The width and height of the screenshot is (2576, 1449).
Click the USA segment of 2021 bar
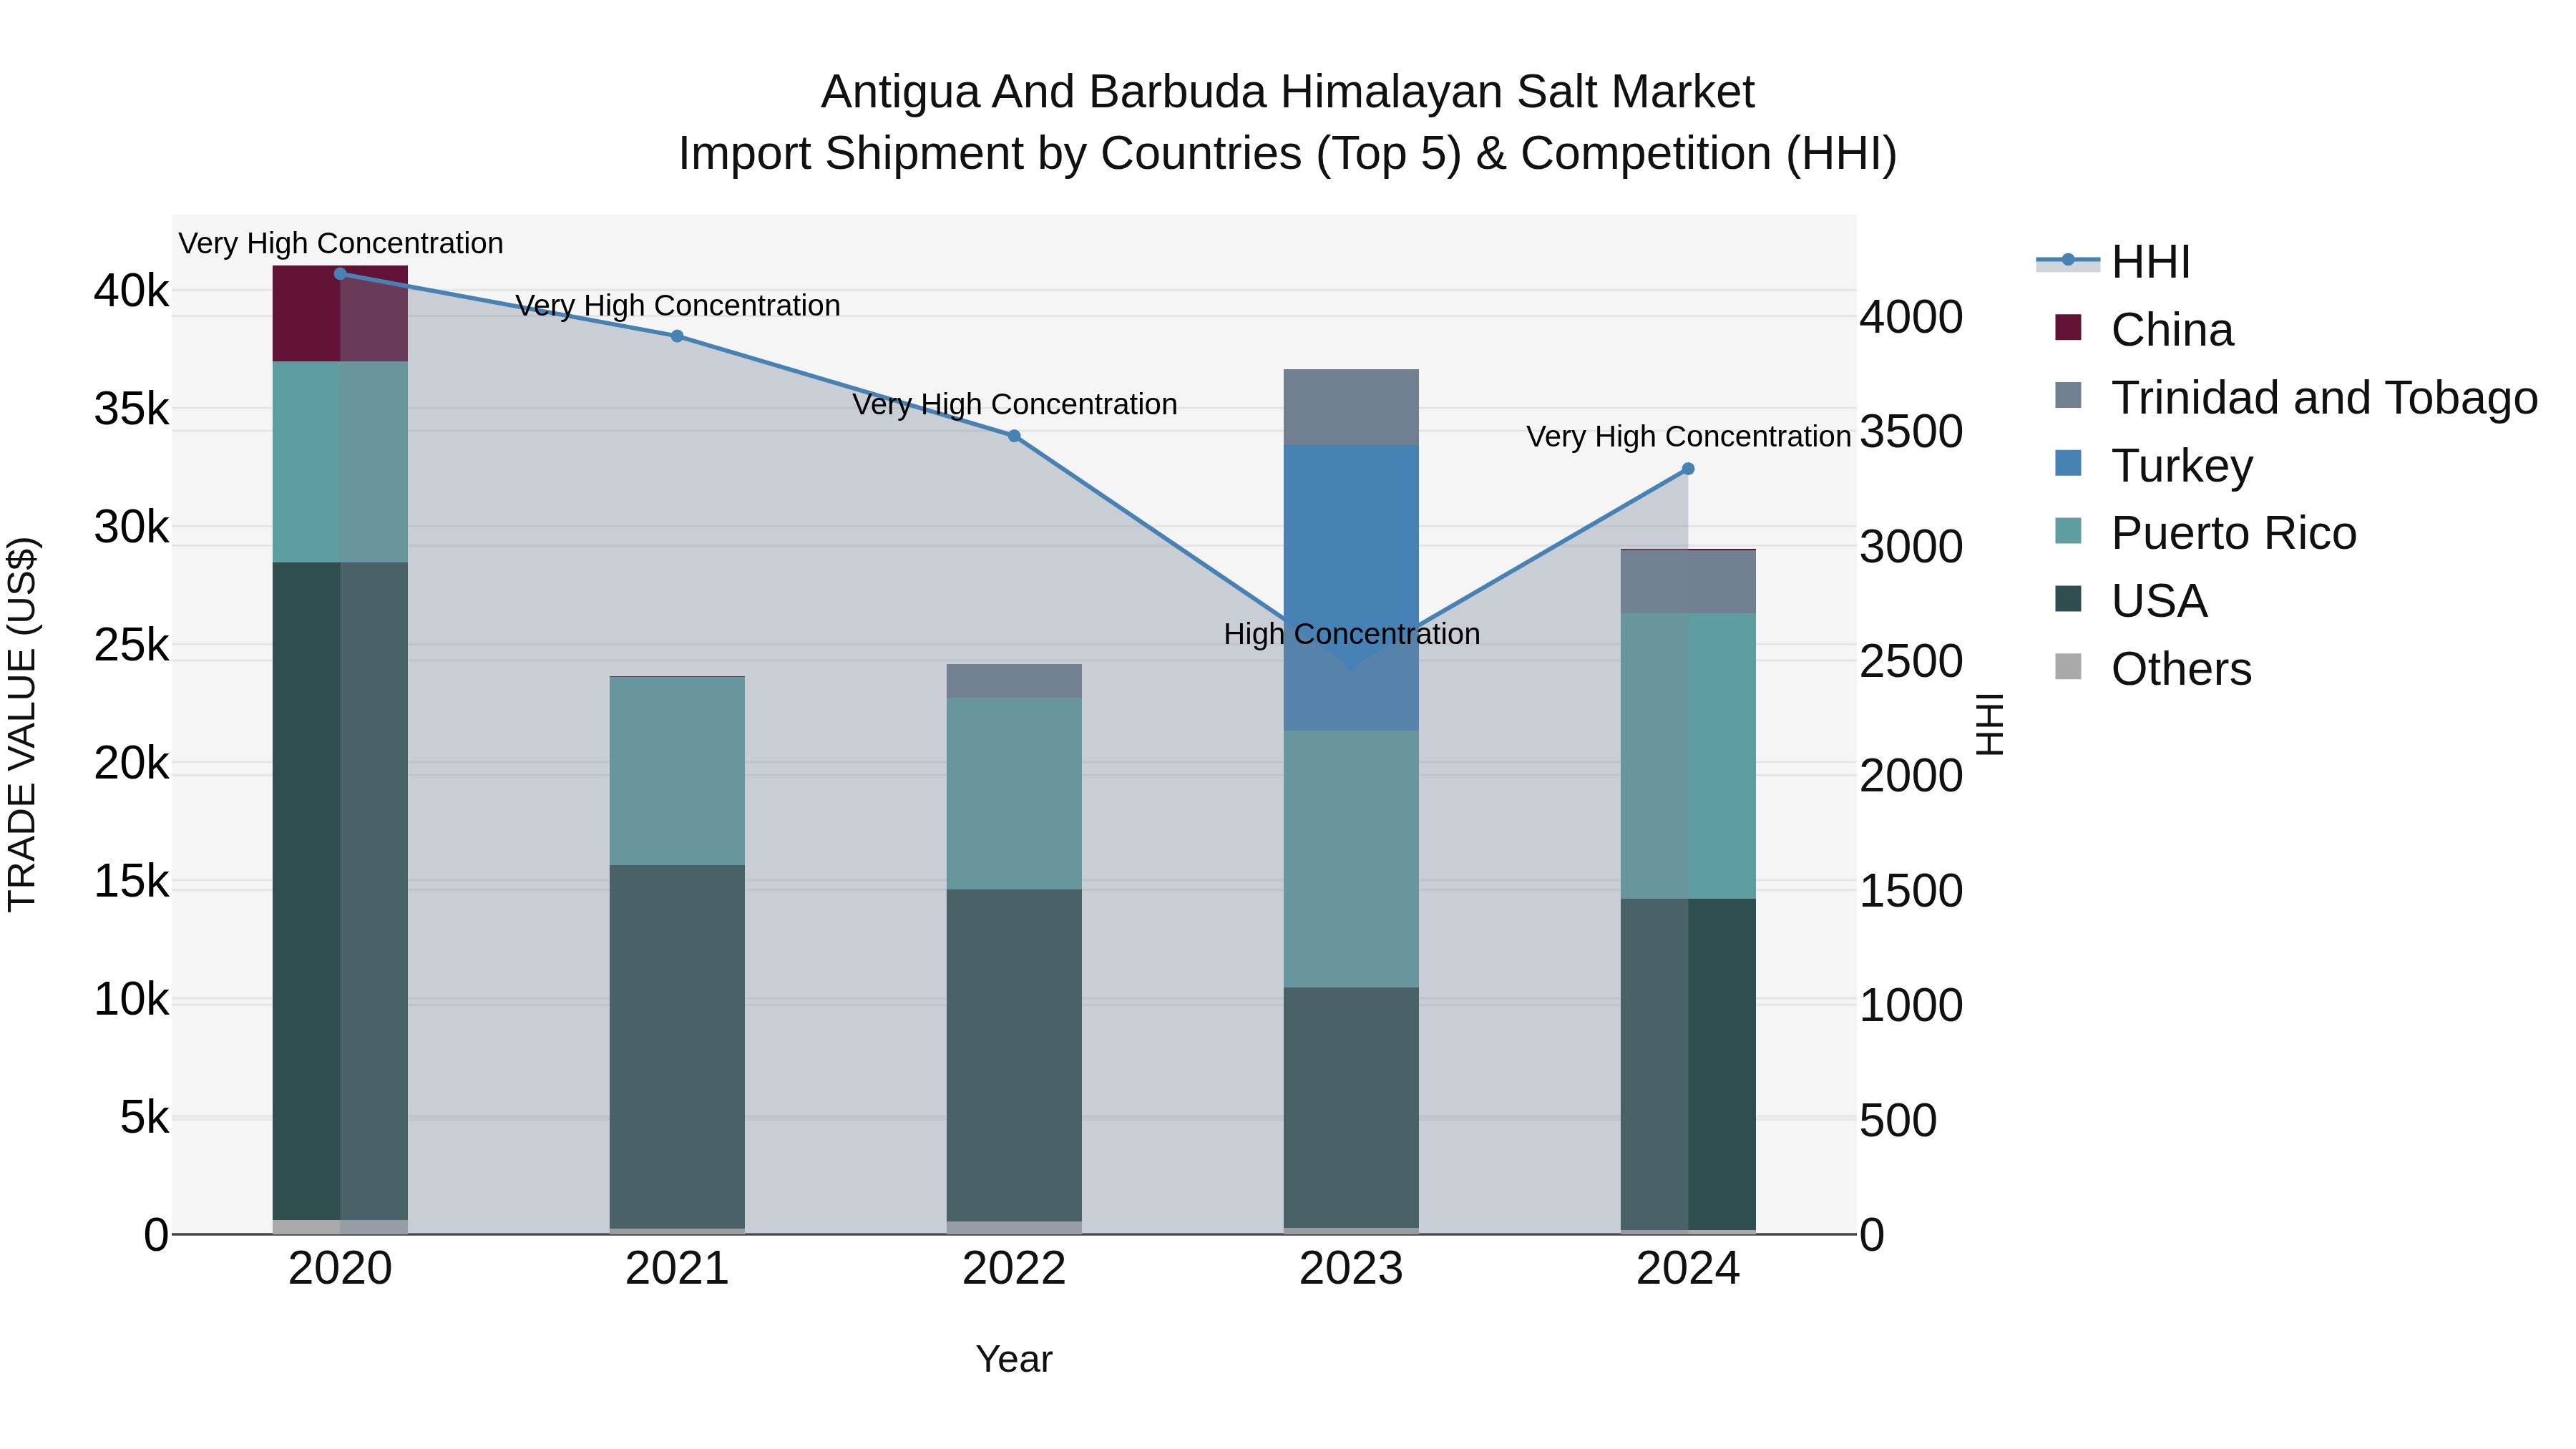677,1046
